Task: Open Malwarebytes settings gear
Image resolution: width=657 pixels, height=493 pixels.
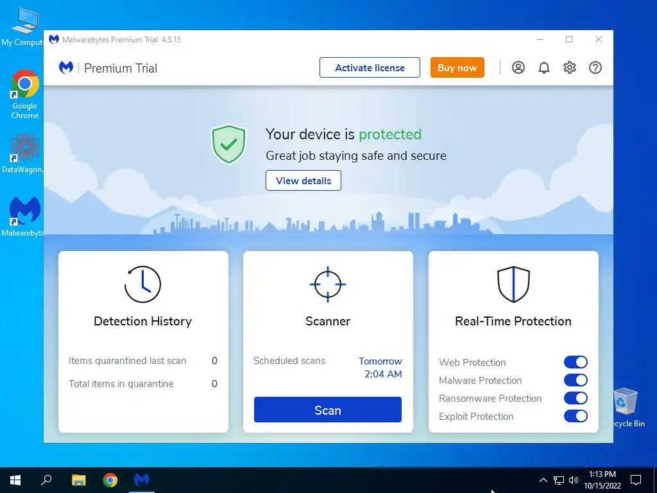Action: point(570,67)
